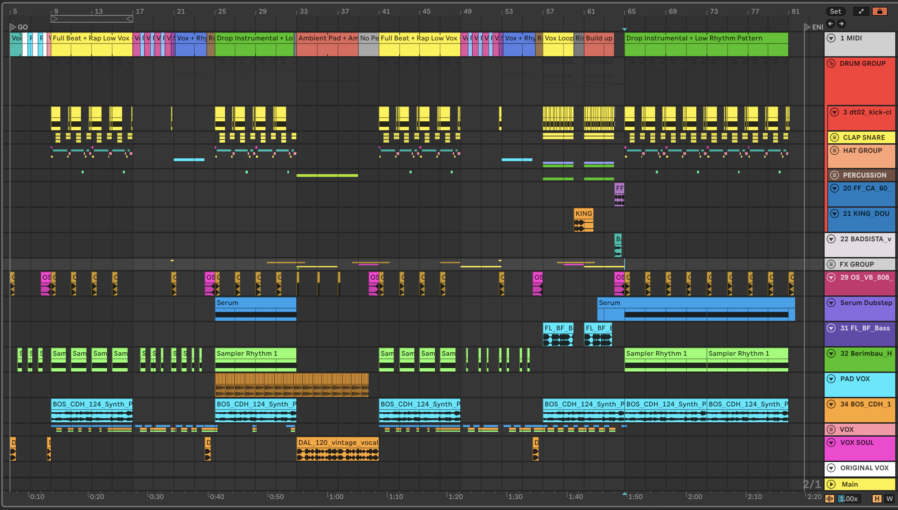Viewport: 898px width, 510px height.
Task: Click the END locator flag
Action: click(x=807, y=27)
